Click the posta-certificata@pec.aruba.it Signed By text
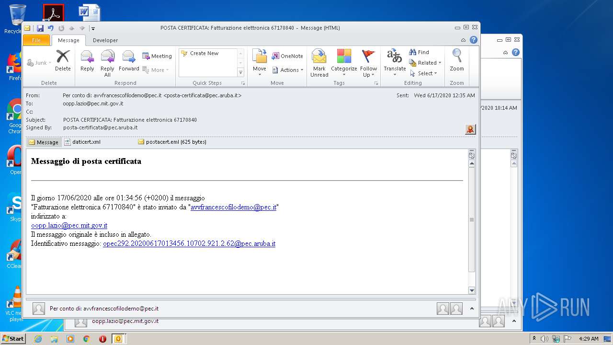Viewport: 613px width, 345px height. pyautogui.click(x=100, y=127)
